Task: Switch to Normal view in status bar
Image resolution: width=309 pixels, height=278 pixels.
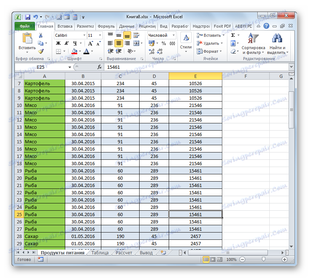Action: [x=206, y=259]
